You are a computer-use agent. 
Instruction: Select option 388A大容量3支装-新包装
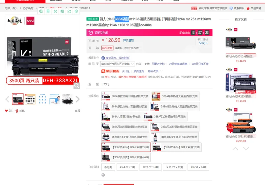[122, 117]
